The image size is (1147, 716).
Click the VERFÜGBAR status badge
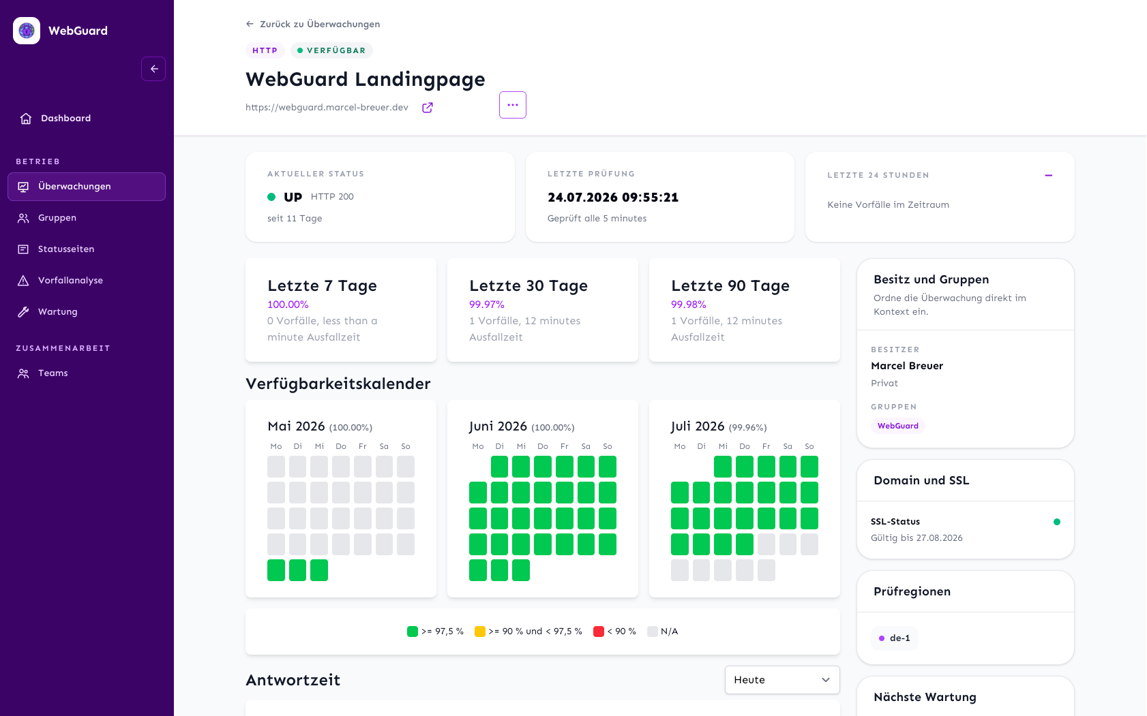coord(331,50)
